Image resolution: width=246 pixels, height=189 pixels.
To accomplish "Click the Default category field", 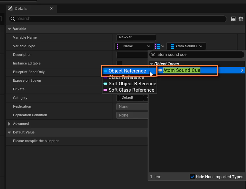I will [132, 98].
